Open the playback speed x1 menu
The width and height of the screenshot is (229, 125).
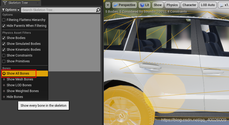point(223,5)
